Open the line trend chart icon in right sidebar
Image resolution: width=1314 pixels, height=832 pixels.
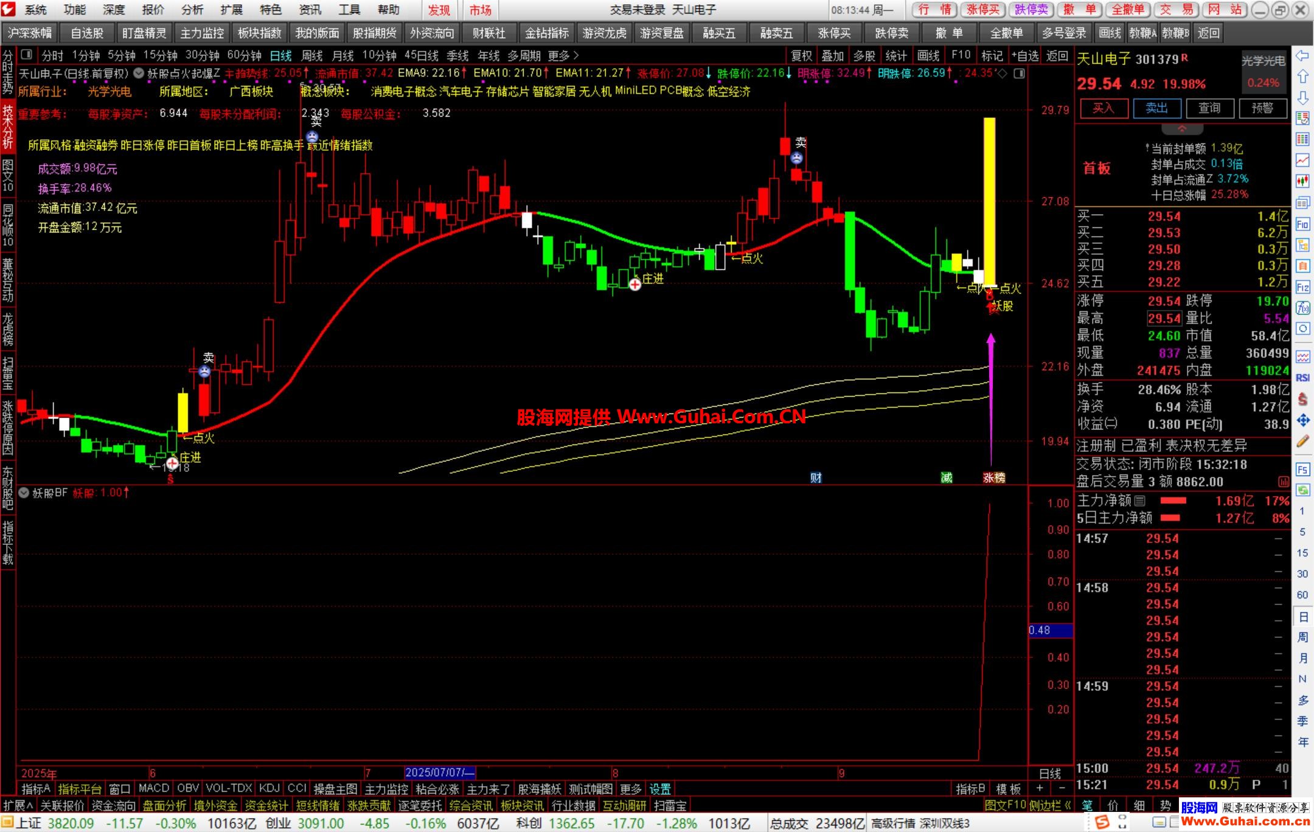click(1302, 160)
